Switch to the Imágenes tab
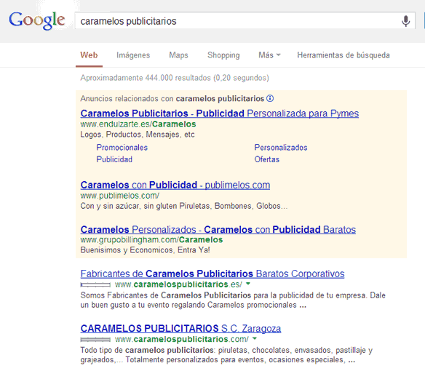 pyautogui.click(x=133, y=55)
